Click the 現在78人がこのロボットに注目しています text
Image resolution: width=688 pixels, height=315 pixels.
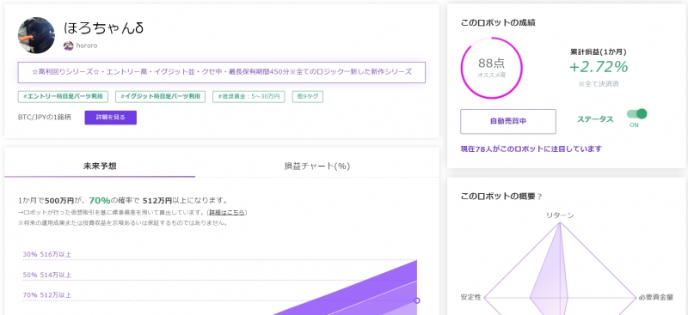pos(531,149)
